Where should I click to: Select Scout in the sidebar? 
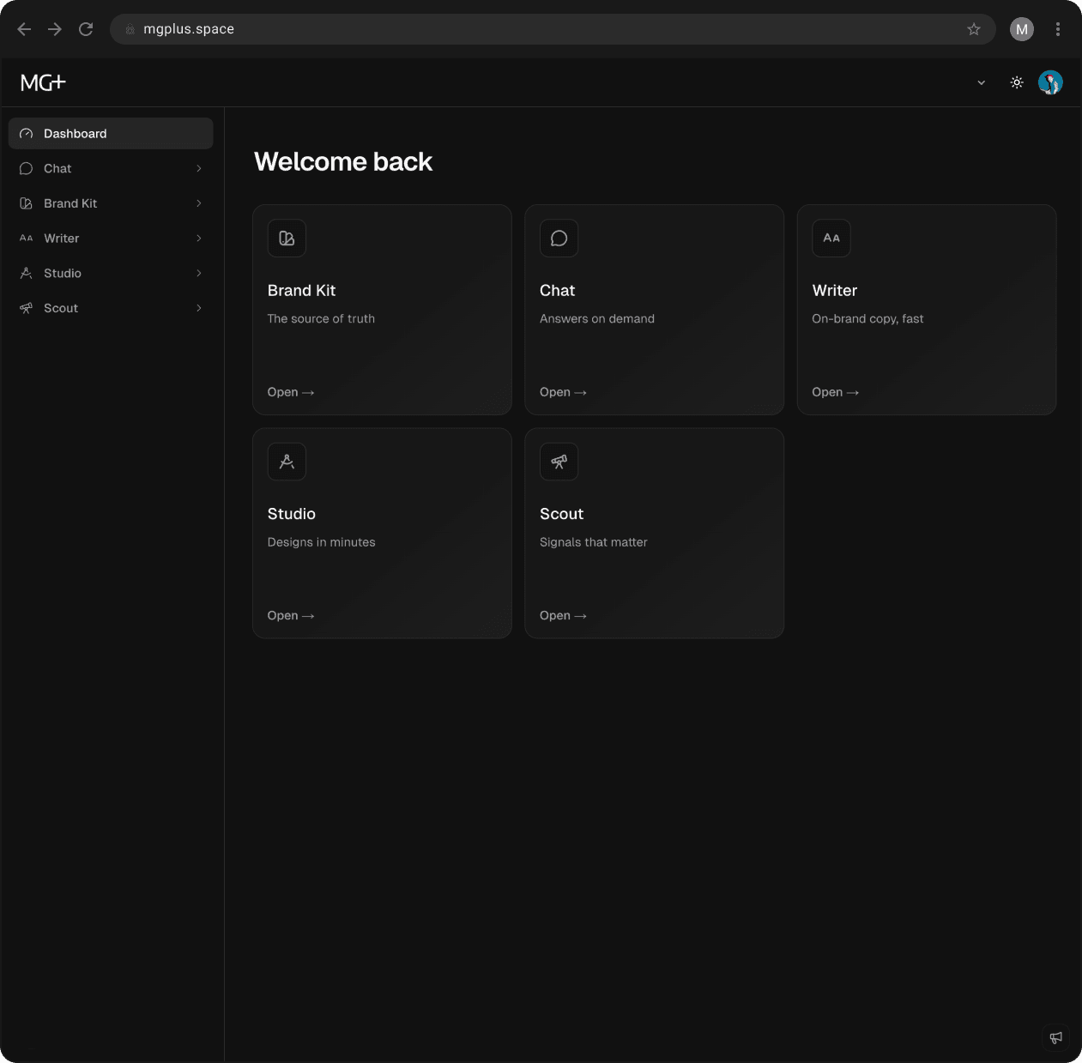coord(111,308)
